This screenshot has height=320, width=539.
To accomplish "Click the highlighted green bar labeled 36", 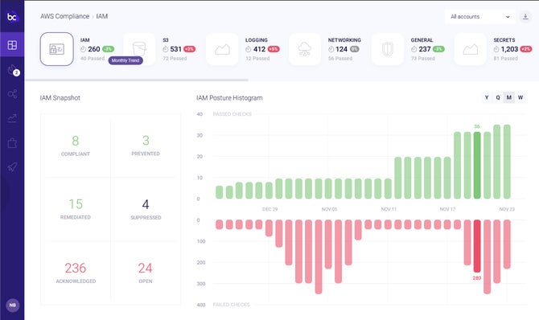I will (x=477, y=165).
